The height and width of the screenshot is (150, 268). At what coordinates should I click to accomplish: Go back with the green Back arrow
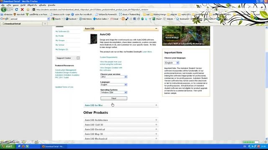click(x=4, y=10)
